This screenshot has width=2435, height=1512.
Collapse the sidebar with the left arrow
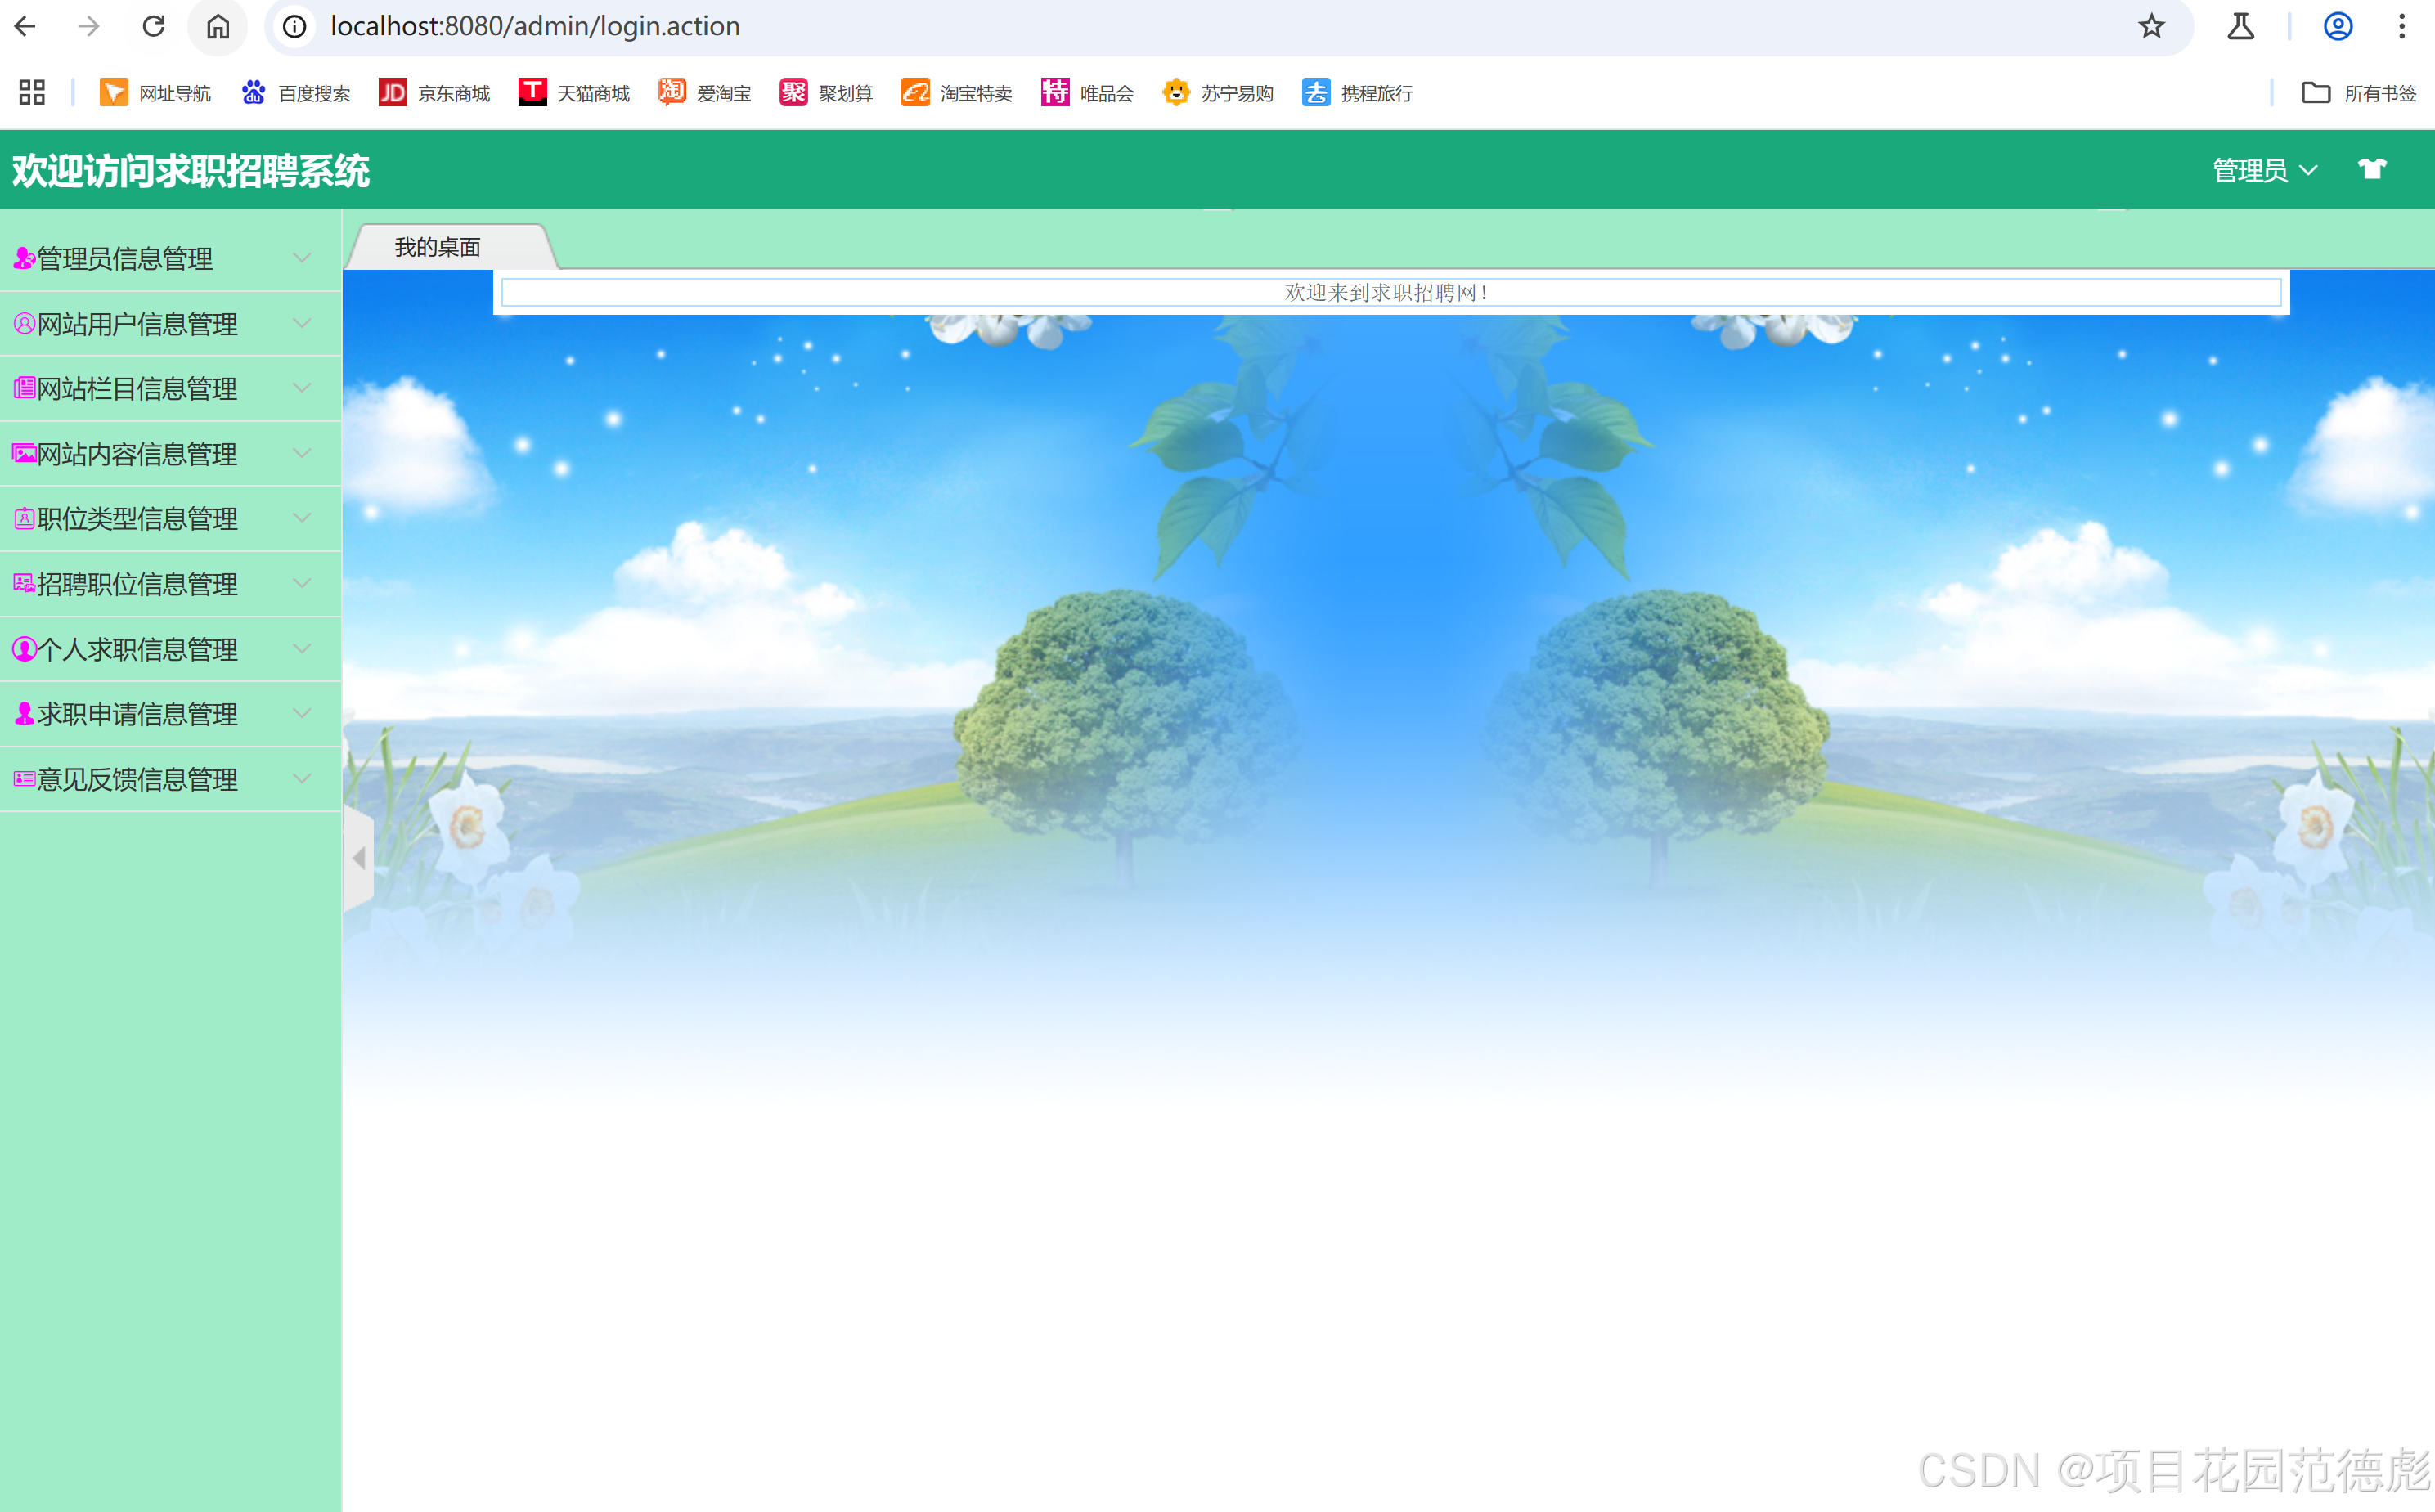coord(360,858)
